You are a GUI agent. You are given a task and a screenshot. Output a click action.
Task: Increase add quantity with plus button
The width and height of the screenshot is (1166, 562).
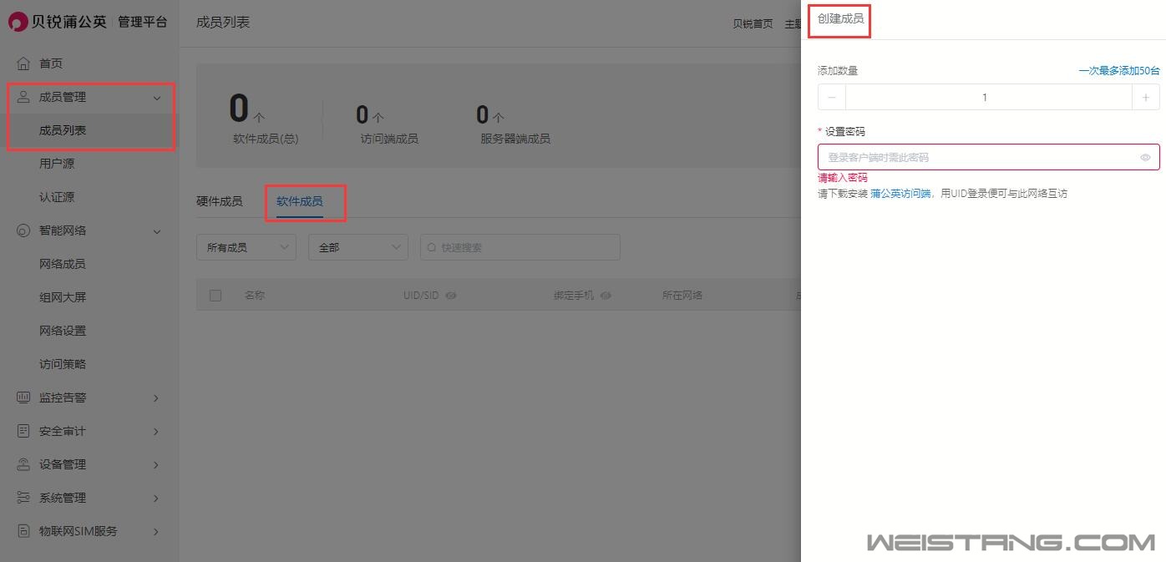tap(1145, 98)
